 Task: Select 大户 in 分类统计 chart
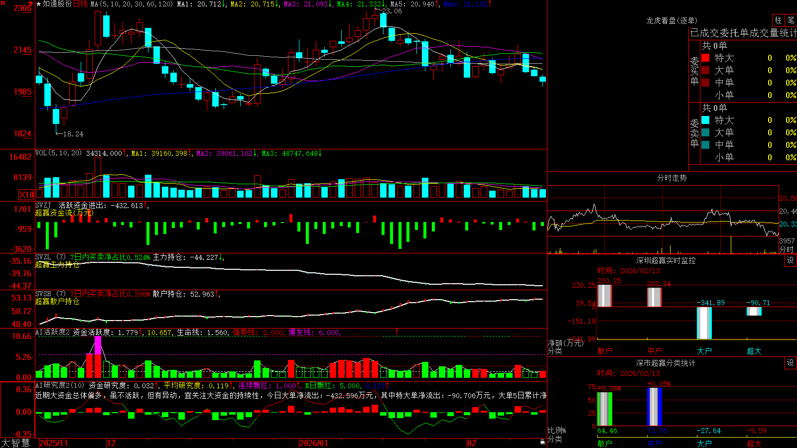point(704,444)
